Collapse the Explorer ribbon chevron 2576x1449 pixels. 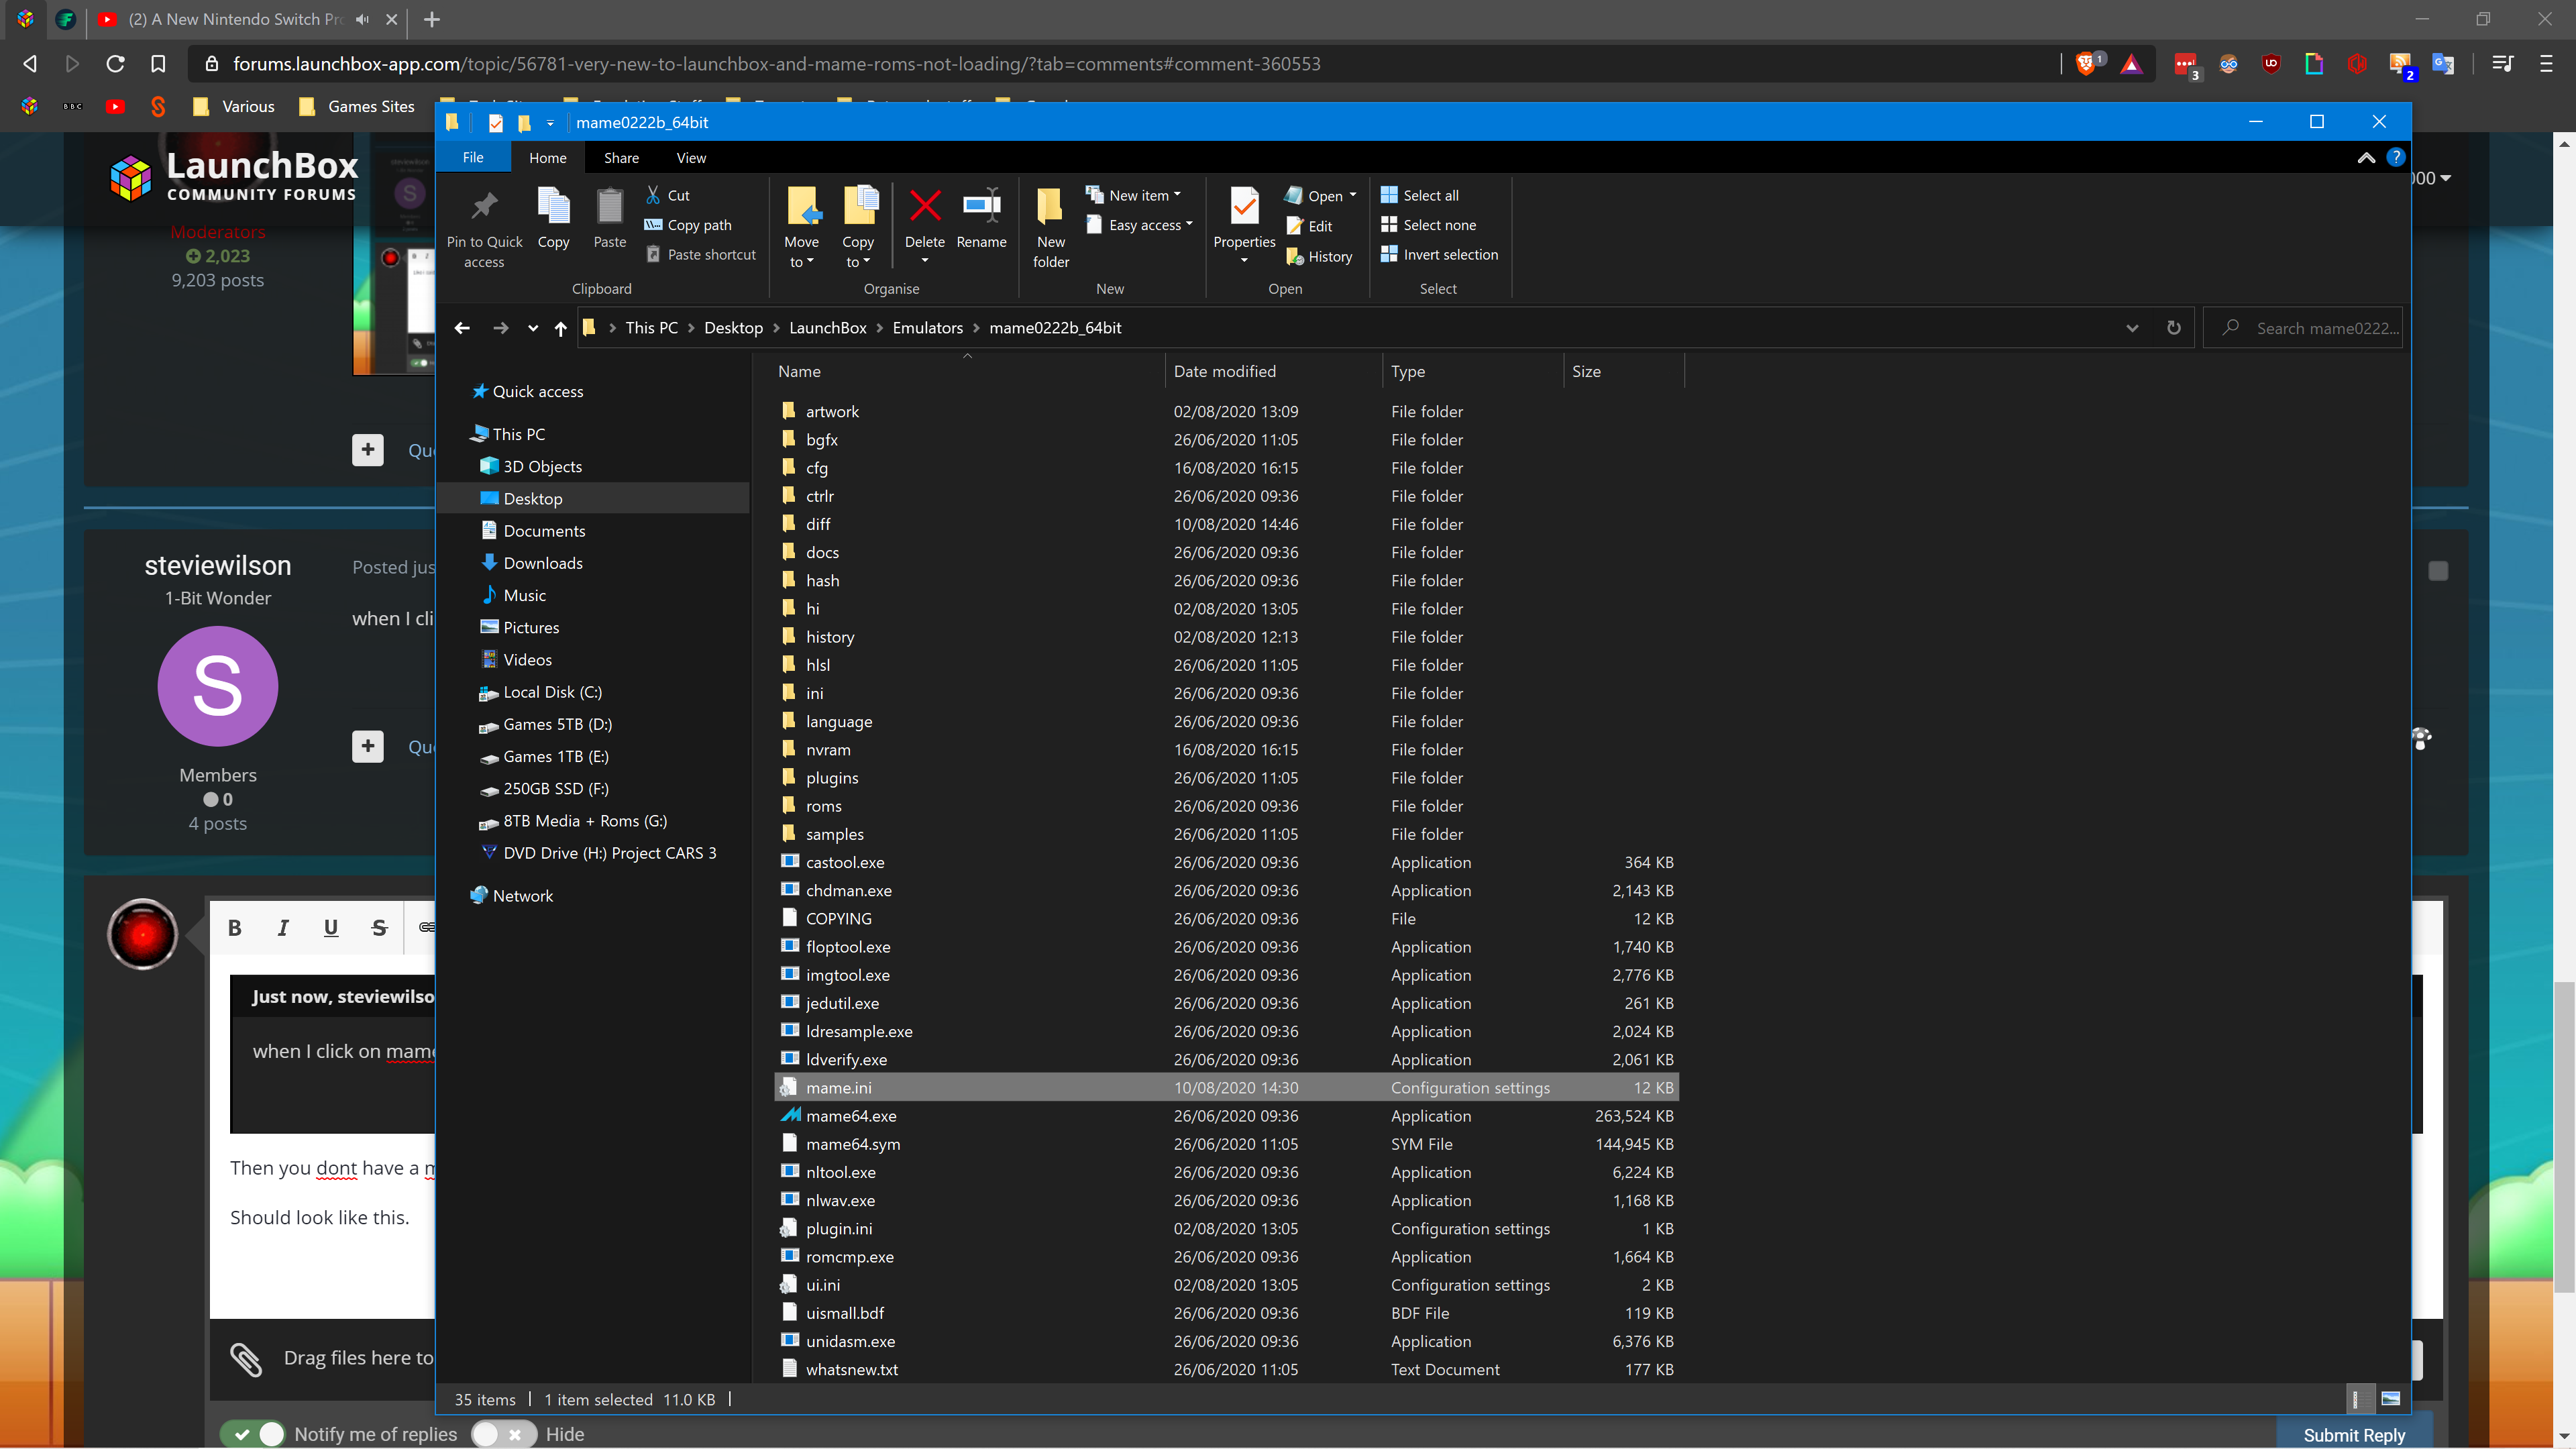click(2366, 157)
